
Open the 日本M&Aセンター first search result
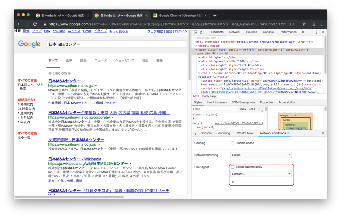click(x=64, y=81)
